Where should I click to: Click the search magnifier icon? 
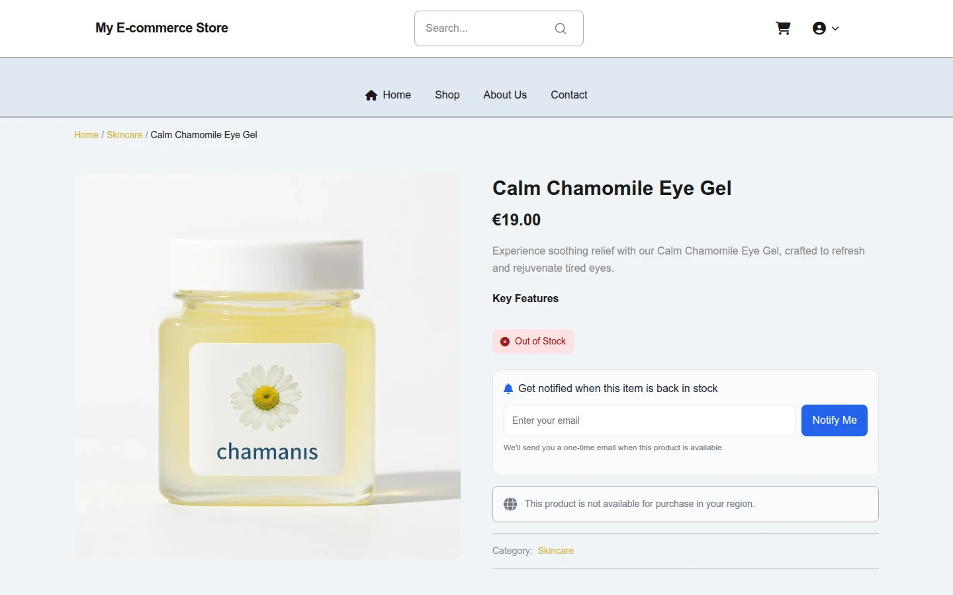(561, 28)
